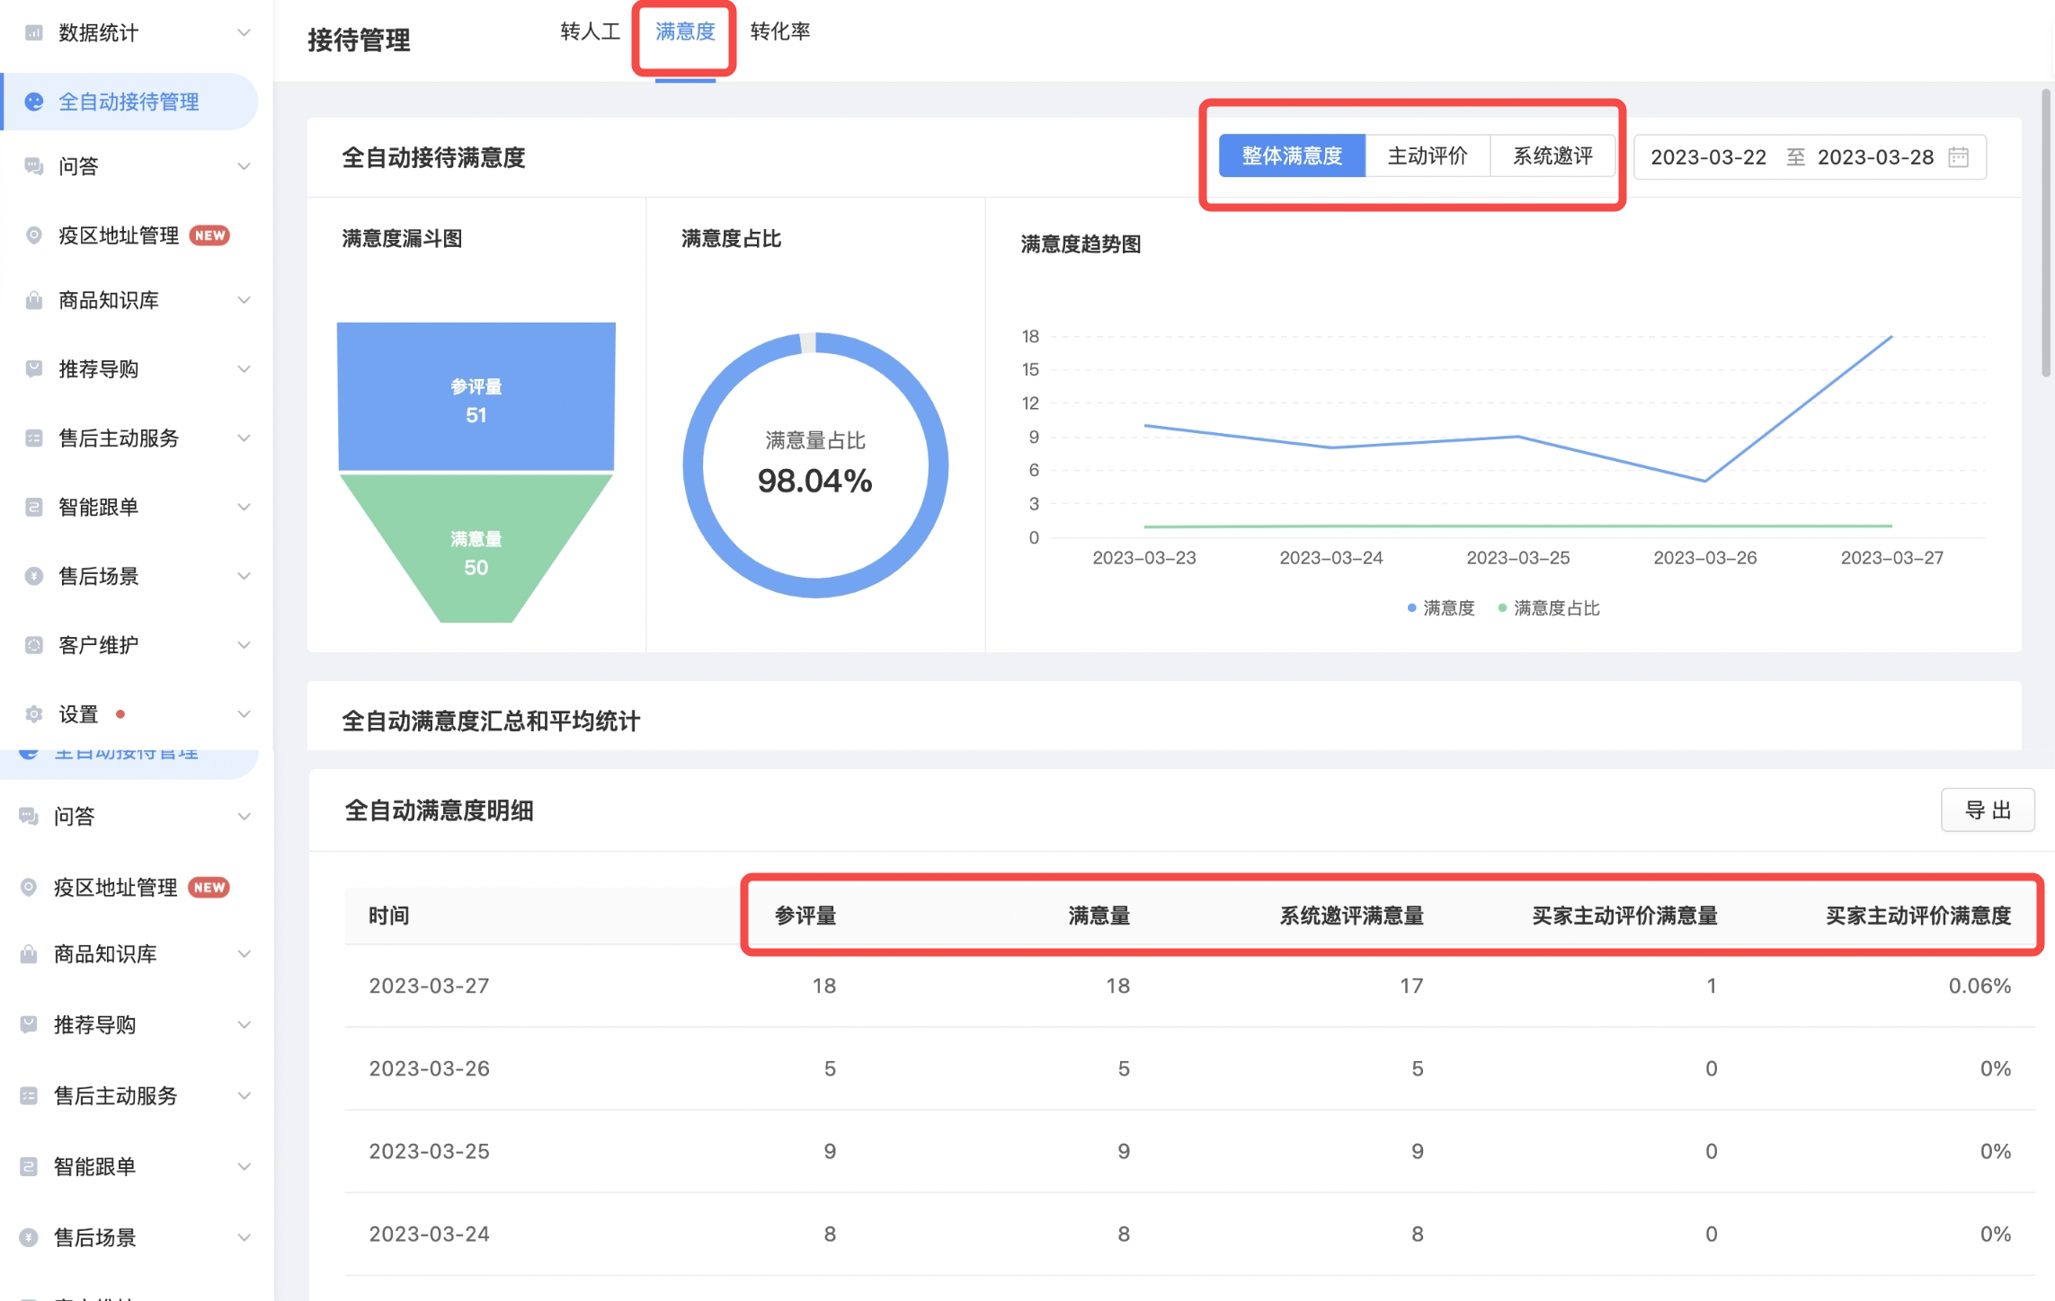
Task: Click the trend line peak at 2023-03-27
Action: [1891, 337]
